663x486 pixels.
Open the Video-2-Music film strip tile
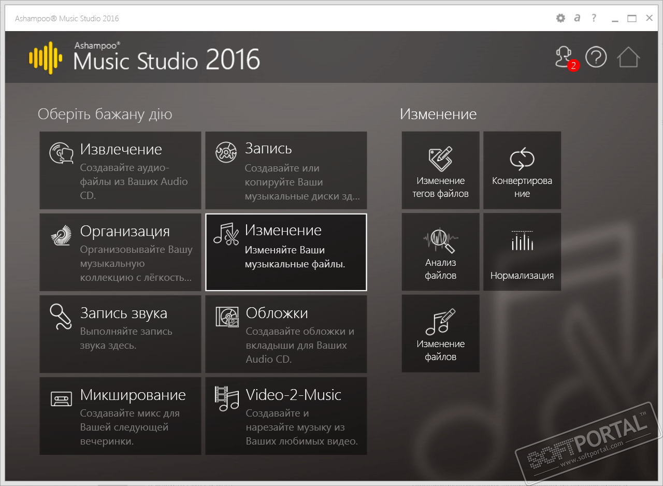pos(286,416)
